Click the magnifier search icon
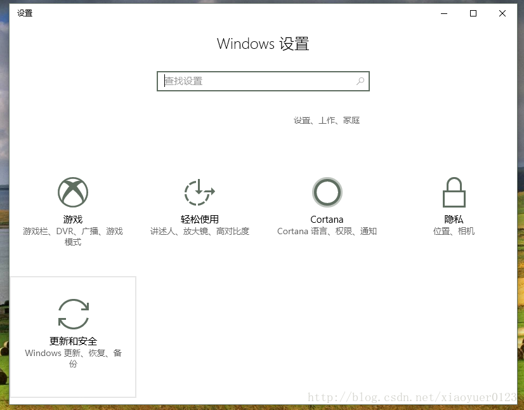Image resolution: width=524 pixels, height=410 pixels. point(360,81)
